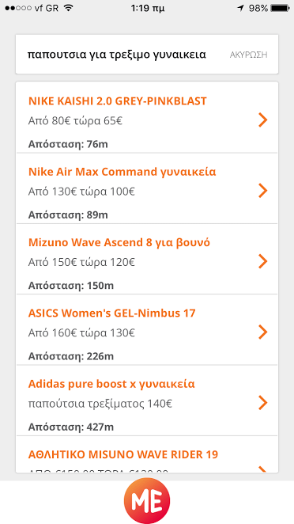Screen dimensions: 294x524
Task: Tap arrow for Misuno Wave Rider 19
Action: pos(263,470)
